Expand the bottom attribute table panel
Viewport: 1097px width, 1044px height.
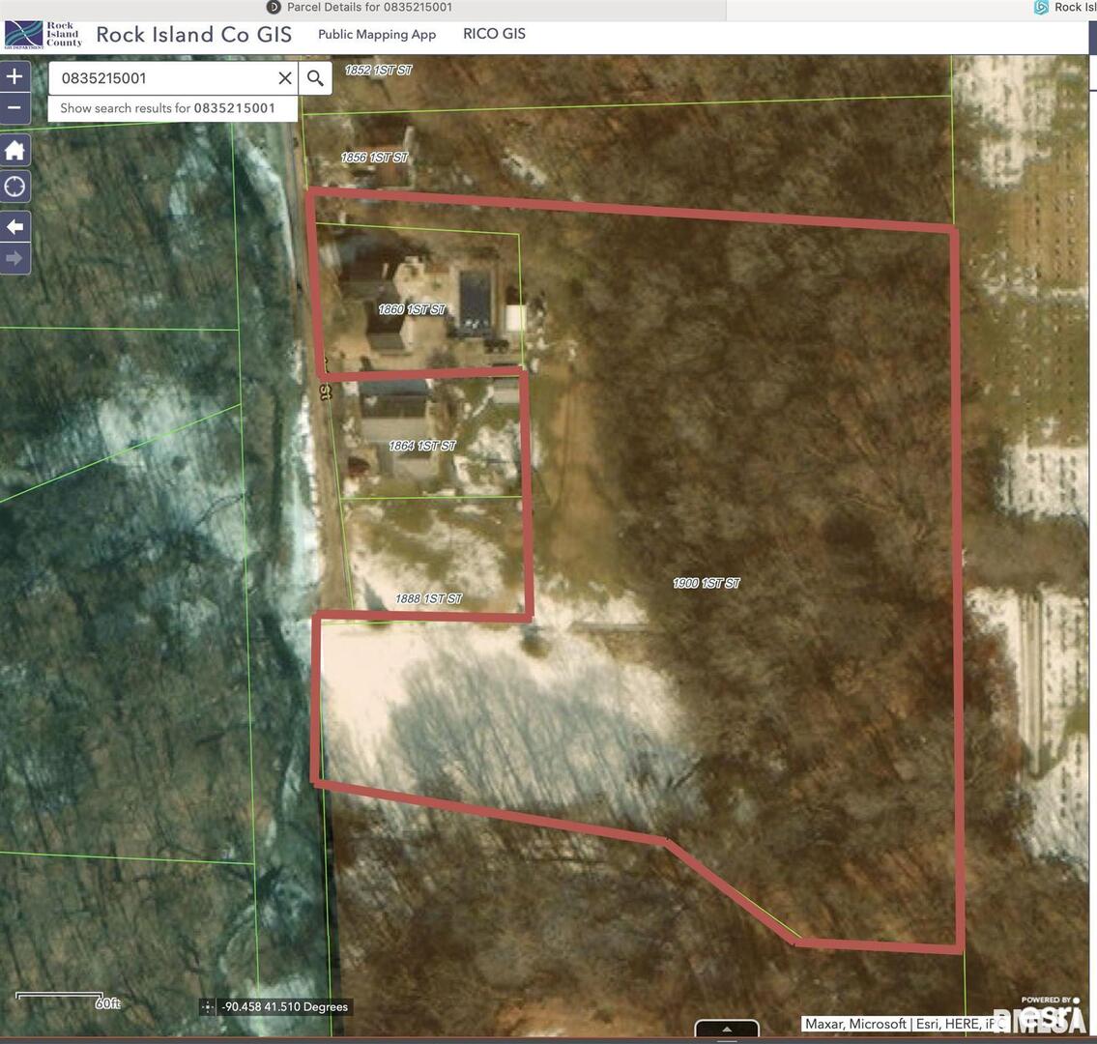727,1029
